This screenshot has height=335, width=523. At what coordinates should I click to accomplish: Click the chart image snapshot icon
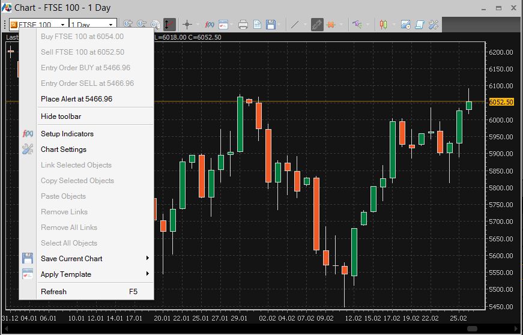[405, 25]
